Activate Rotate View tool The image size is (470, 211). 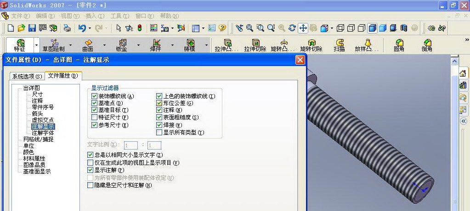tap(292, 28)
